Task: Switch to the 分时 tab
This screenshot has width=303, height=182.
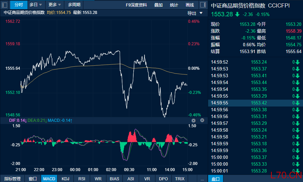Action: point(19,5)
